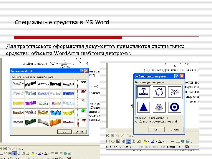Click Fill Color bucket in left drawing toolbar
212x159 pixels.
(x=33, y=153)
